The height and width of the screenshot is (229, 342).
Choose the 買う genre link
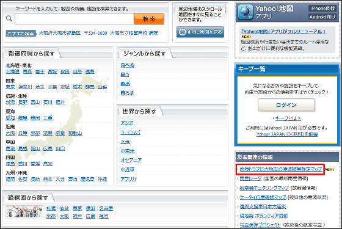tap(125, 75)
